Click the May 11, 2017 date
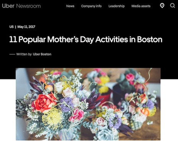 26,27
